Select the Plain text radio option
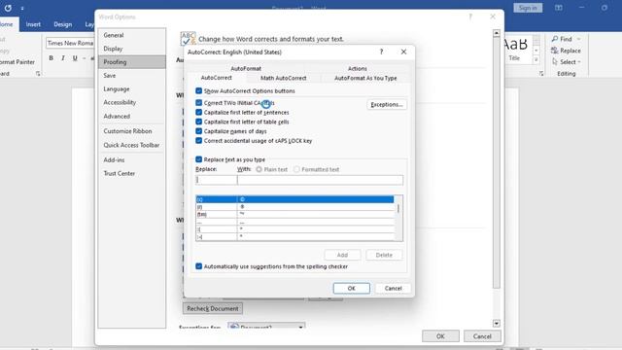The width and height of the screenshot is (622, 350). 259,169
